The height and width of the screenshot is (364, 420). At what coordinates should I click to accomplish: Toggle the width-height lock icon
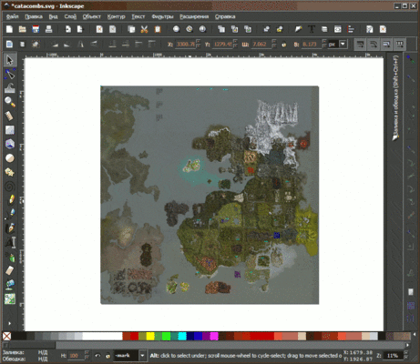[283, 45]
